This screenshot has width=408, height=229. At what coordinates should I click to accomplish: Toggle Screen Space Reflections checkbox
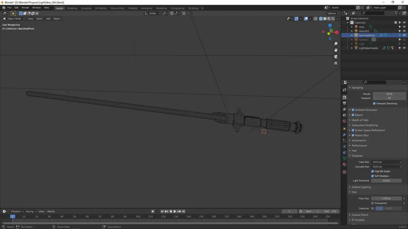point(353,130)
